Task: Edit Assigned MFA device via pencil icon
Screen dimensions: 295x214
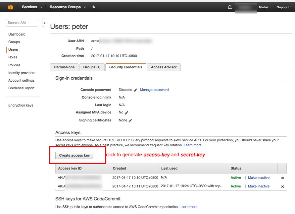Action: (126, 113)
